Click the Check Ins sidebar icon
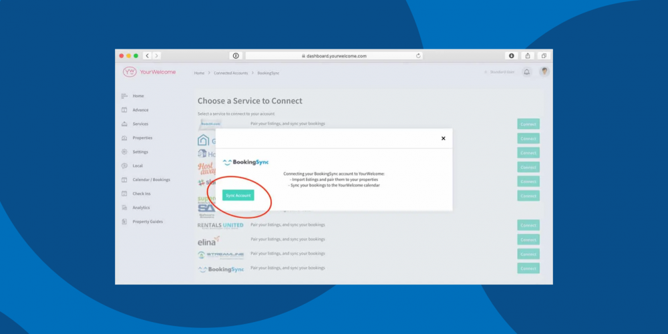The height and width of the screenshot is (334, 668). tap(124, 194)
